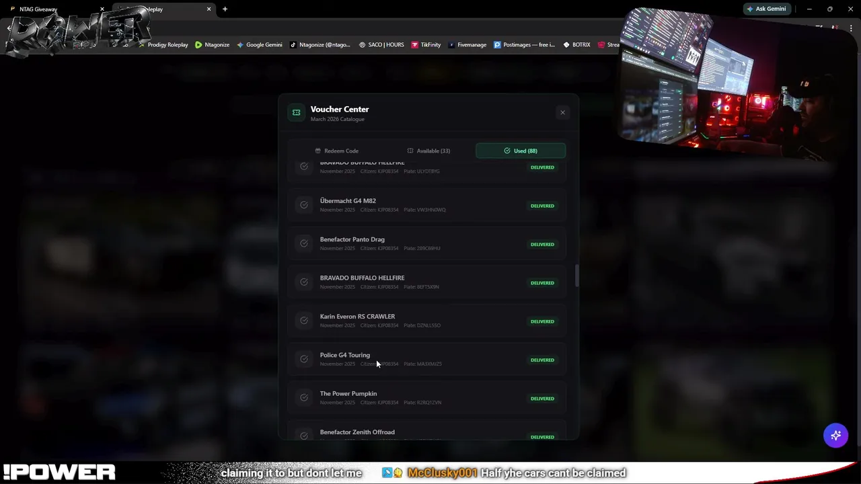Open the Google Gemini bookmark
Image resolution: width=861 pixels, height=484 pixels.
[x=260, y=45]
